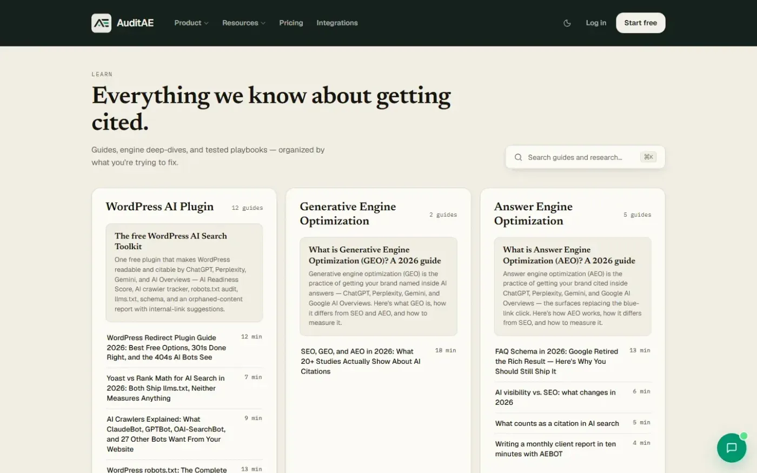Expand the Product dropdown menu

point(191,23)
